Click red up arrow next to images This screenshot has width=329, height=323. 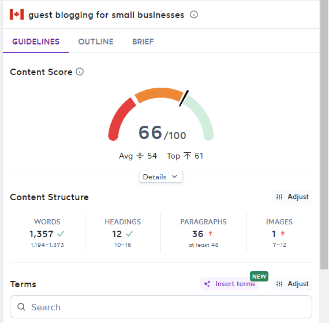(283, 234)
